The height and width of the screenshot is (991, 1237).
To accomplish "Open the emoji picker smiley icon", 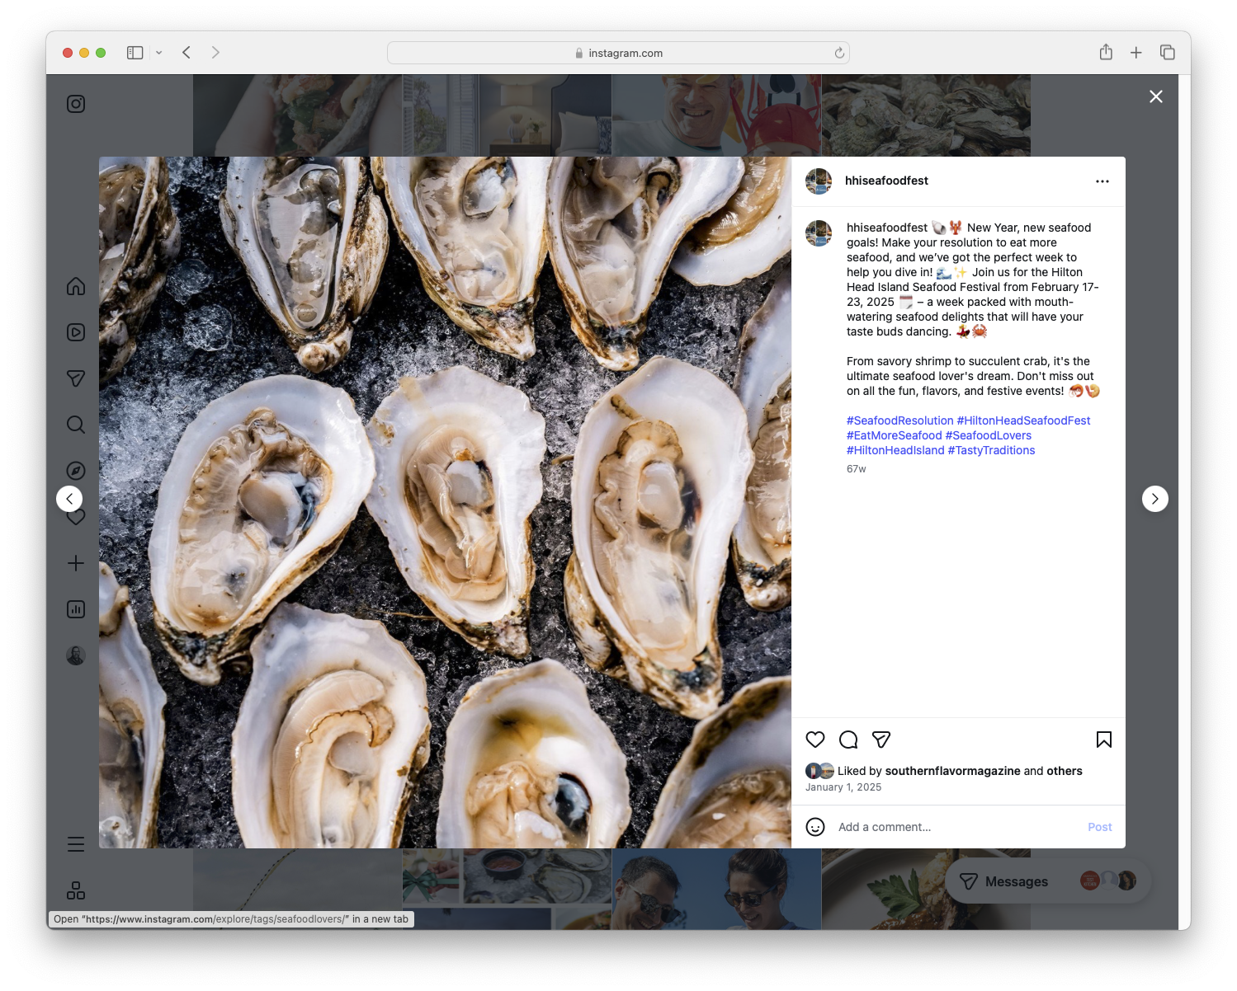I will coord(815,827).
